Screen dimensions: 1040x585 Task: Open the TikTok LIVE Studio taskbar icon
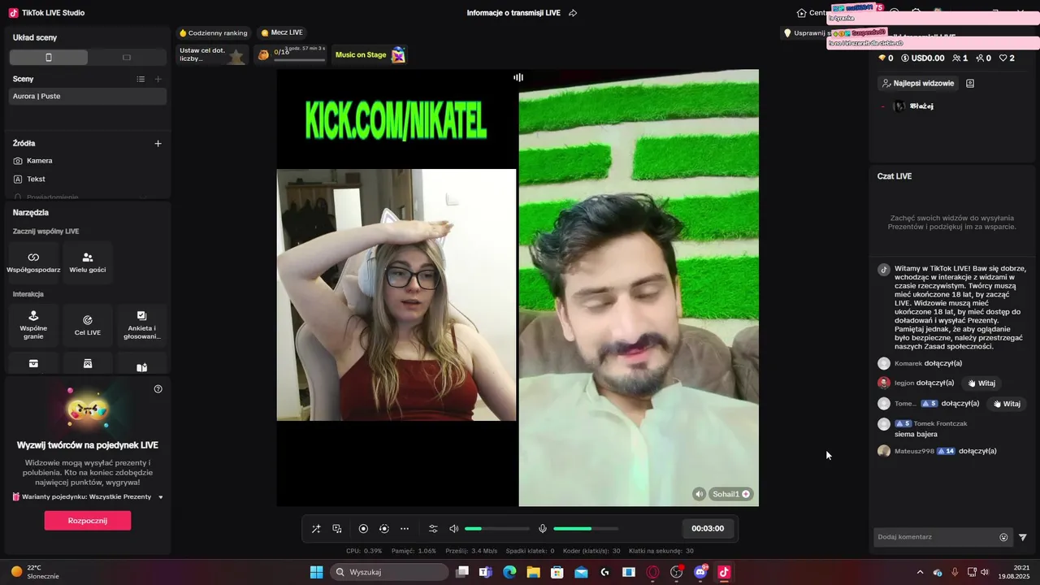724,572
